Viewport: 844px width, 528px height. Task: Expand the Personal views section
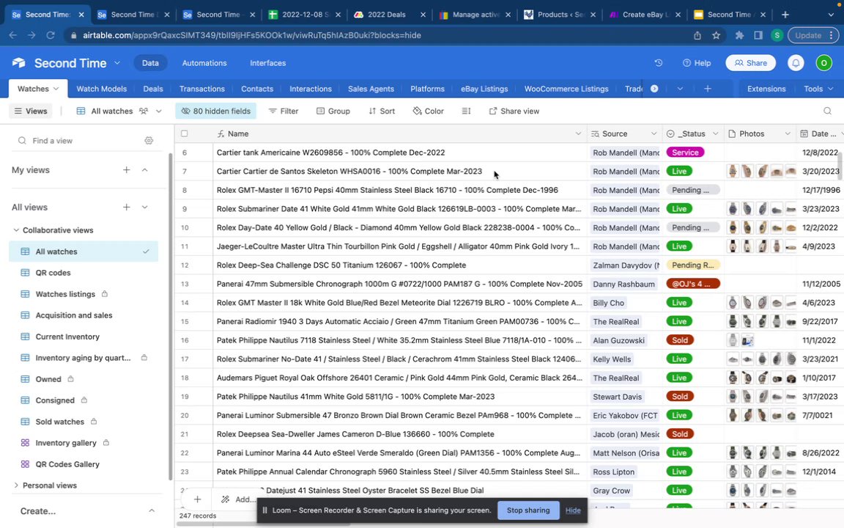(x=16, y=485)
